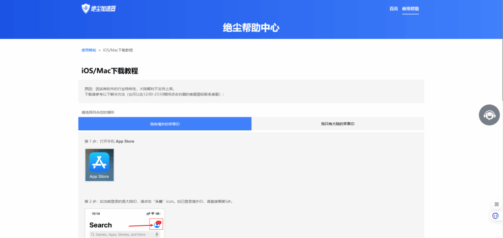Click the App Store icon image
This screenshot has width=503, height=238.
(x=99, y=165)
